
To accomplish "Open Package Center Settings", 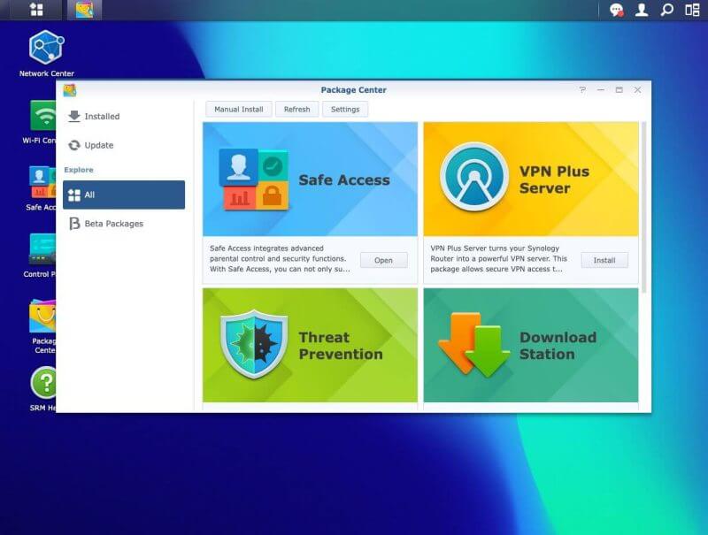I will [x=345, y=109].
